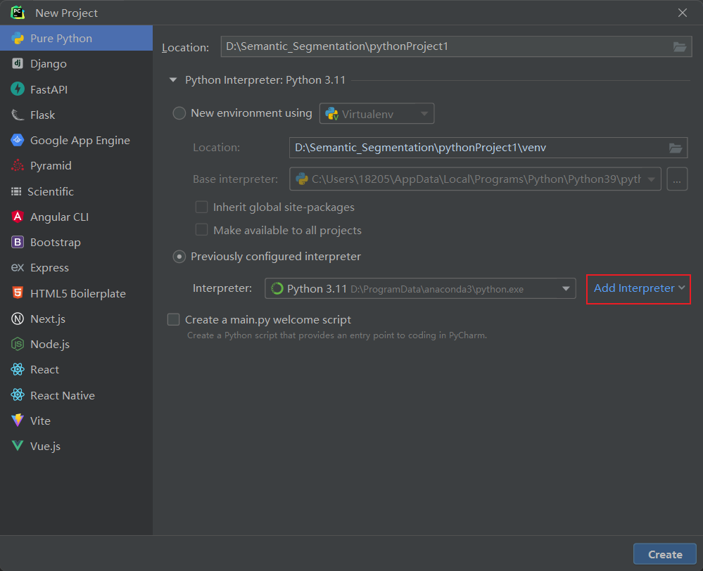The height and width of the screenshot is (571, 703).
Task: Click the Express label
Action: tap(50, 268)
